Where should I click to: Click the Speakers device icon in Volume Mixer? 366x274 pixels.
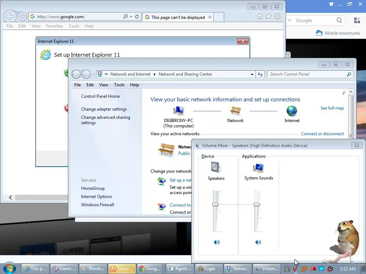tap(216, 167)
